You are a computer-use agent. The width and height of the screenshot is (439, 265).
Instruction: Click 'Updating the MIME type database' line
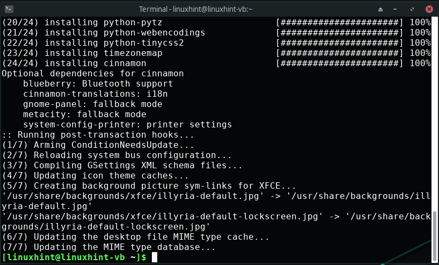[x=108, y=247]
